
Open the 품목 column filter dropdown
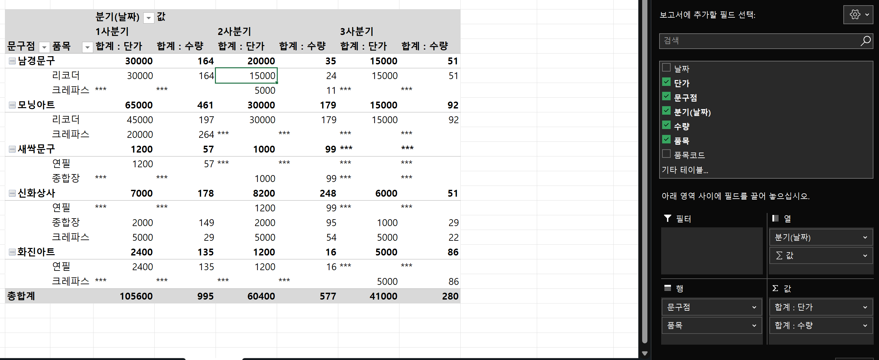click(87, 47)
